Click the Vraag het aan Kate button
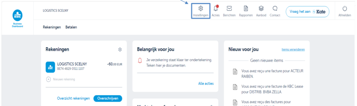 coord(307,12)
